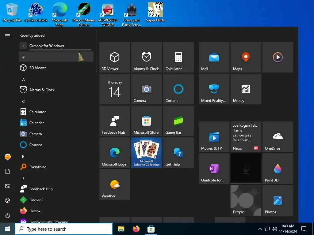
Task: Open the Mixed Reality Portal tile
Action: pyautogui.click(x=214, y=89)
